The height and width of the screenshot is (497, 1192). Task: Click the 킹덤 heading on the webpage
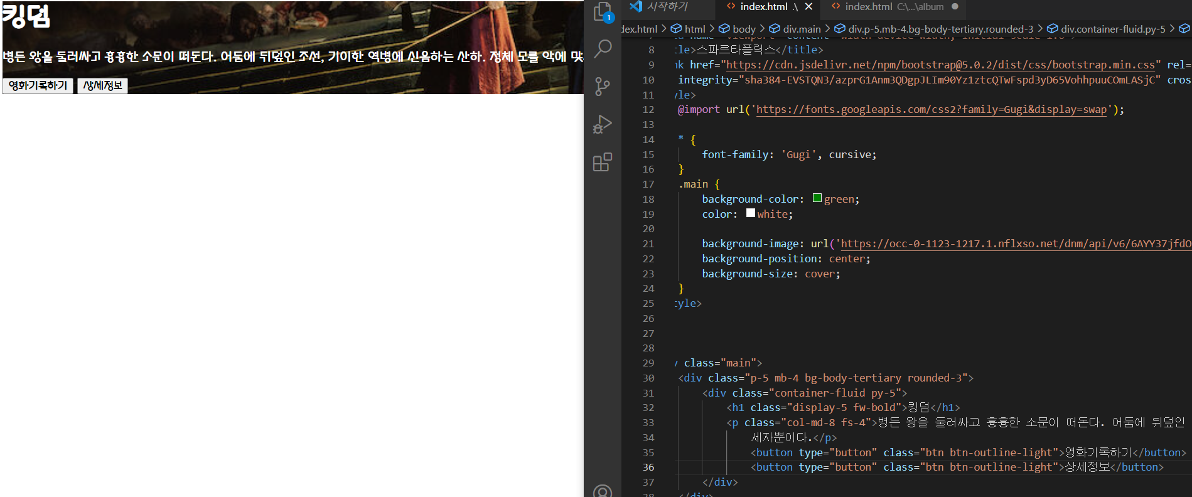pos(26,16)
